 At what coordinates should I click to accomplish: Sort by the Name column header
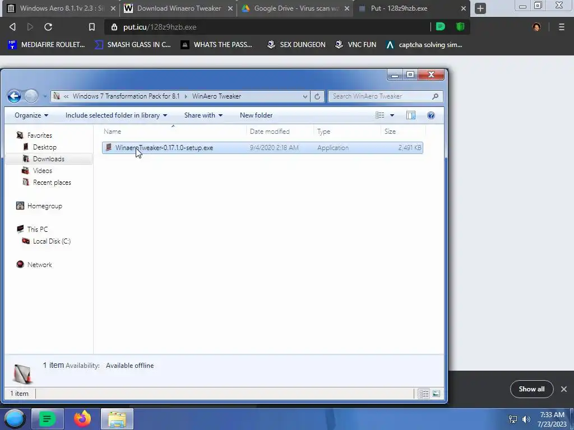pos(174,131)
